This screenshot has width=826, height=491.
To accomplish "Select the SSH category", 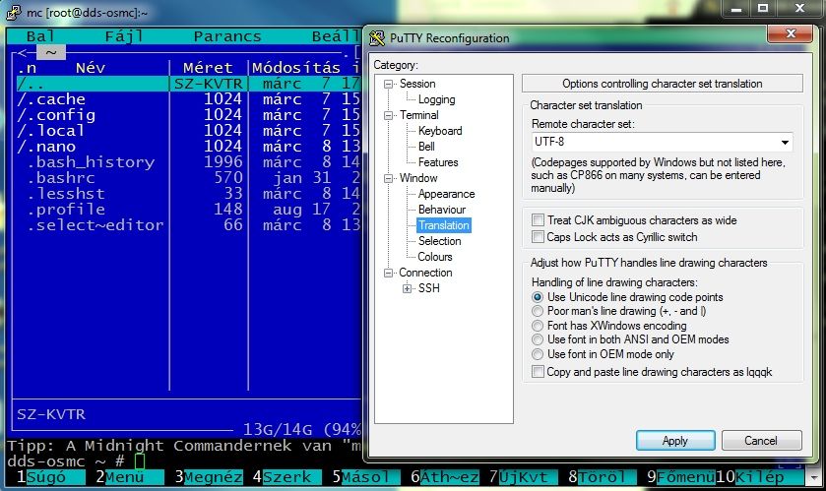I will tap(429, 288).
